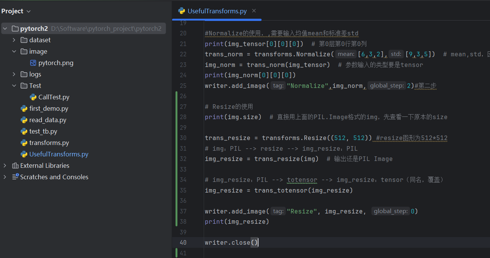This screenshot has height=258, width=490.
Task: Click the Scratches and Consoles icon
Action: (15, 177)
